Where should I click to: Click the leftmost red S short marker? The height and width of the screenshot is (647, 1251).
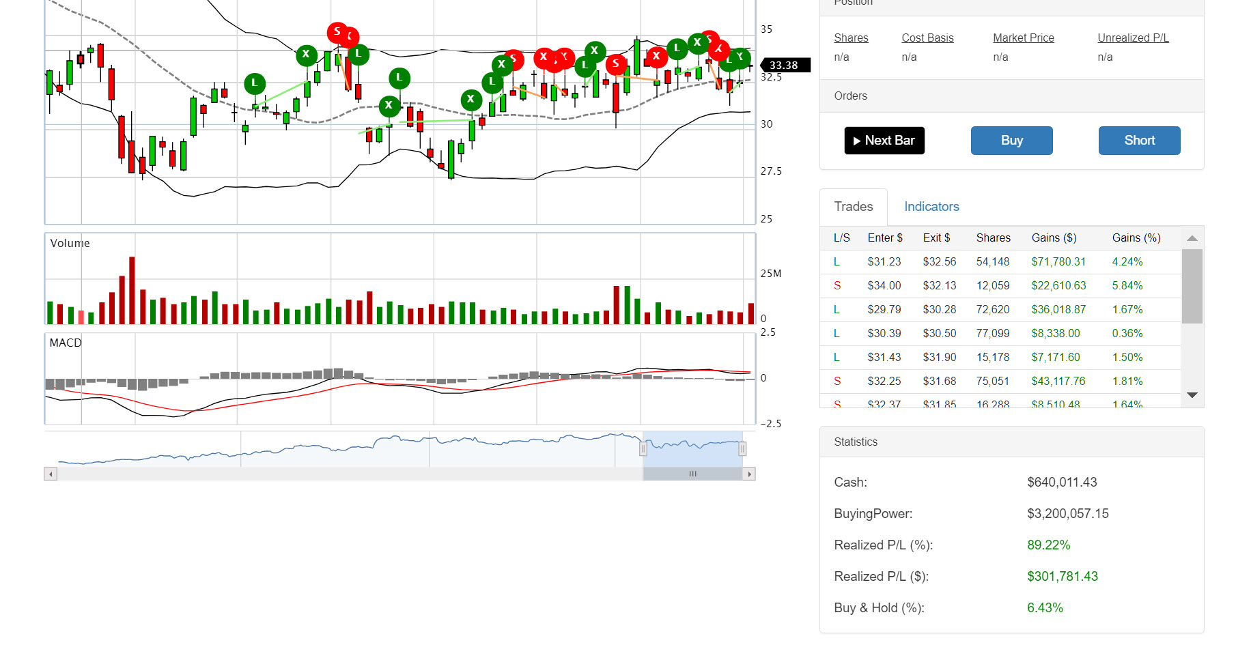pyautogui.click(x=337, y=32)
